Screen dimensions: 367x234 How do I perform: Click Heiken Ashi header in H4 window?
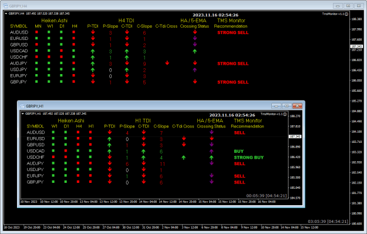54,21
